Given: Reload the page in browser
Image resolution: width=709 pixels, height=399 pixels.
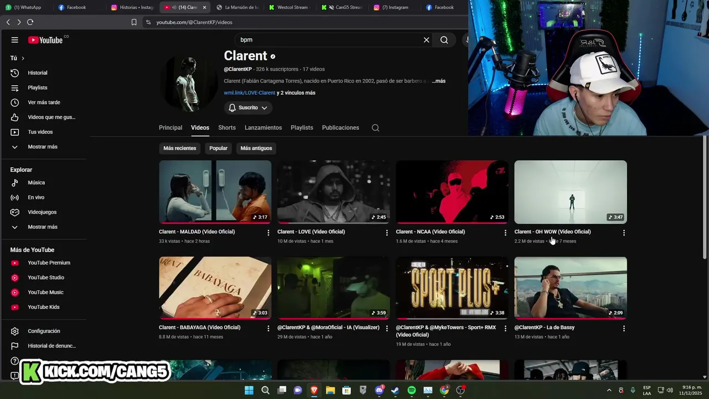Looking at the screenshot, I should point(30,22).
